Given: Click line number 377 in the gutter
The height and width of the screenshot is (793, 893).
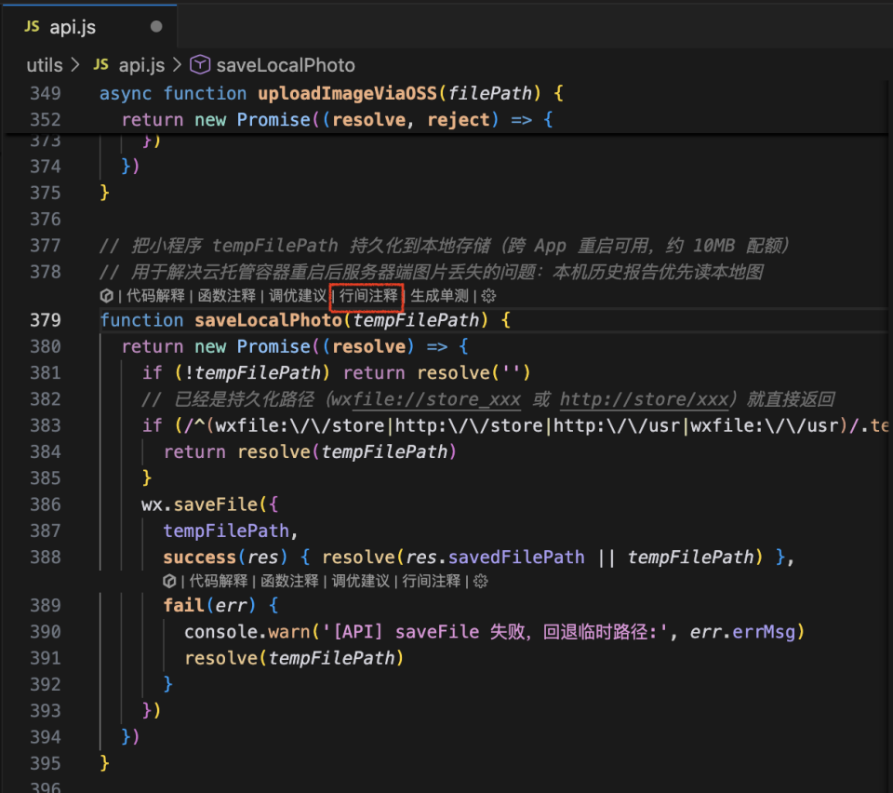Looking at the screenshot, I should [x=45, y=246].
